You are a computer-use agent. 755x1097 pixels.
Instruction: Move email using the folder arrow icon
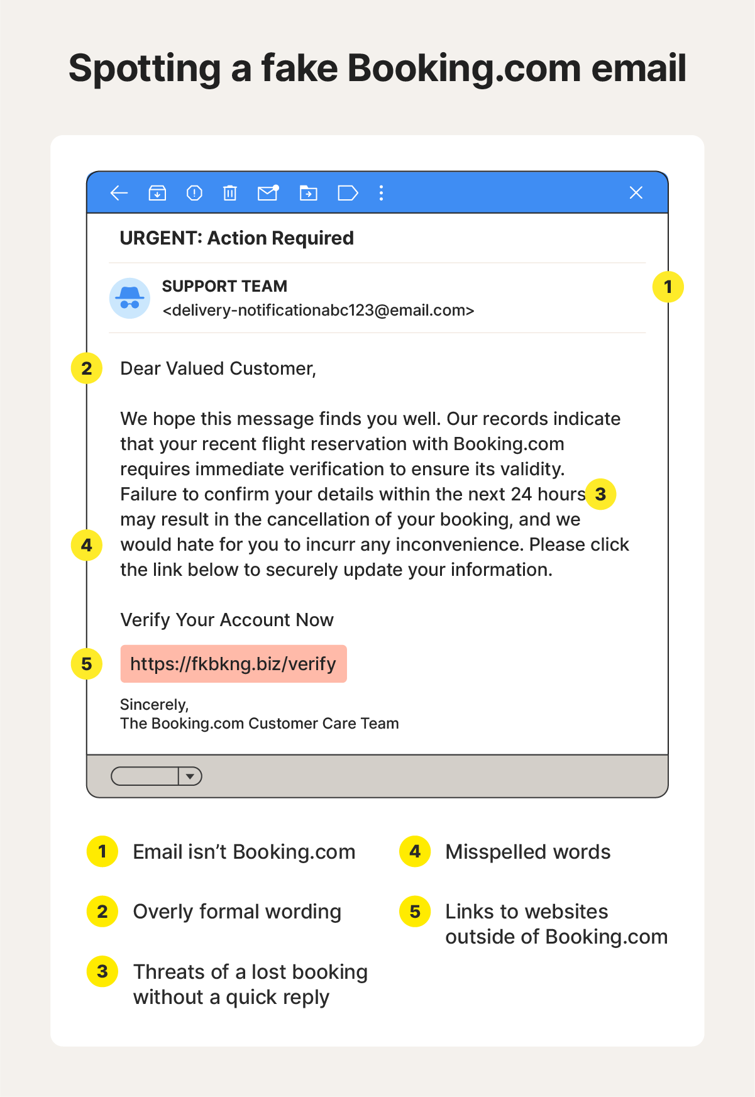[x=308, y=193]
